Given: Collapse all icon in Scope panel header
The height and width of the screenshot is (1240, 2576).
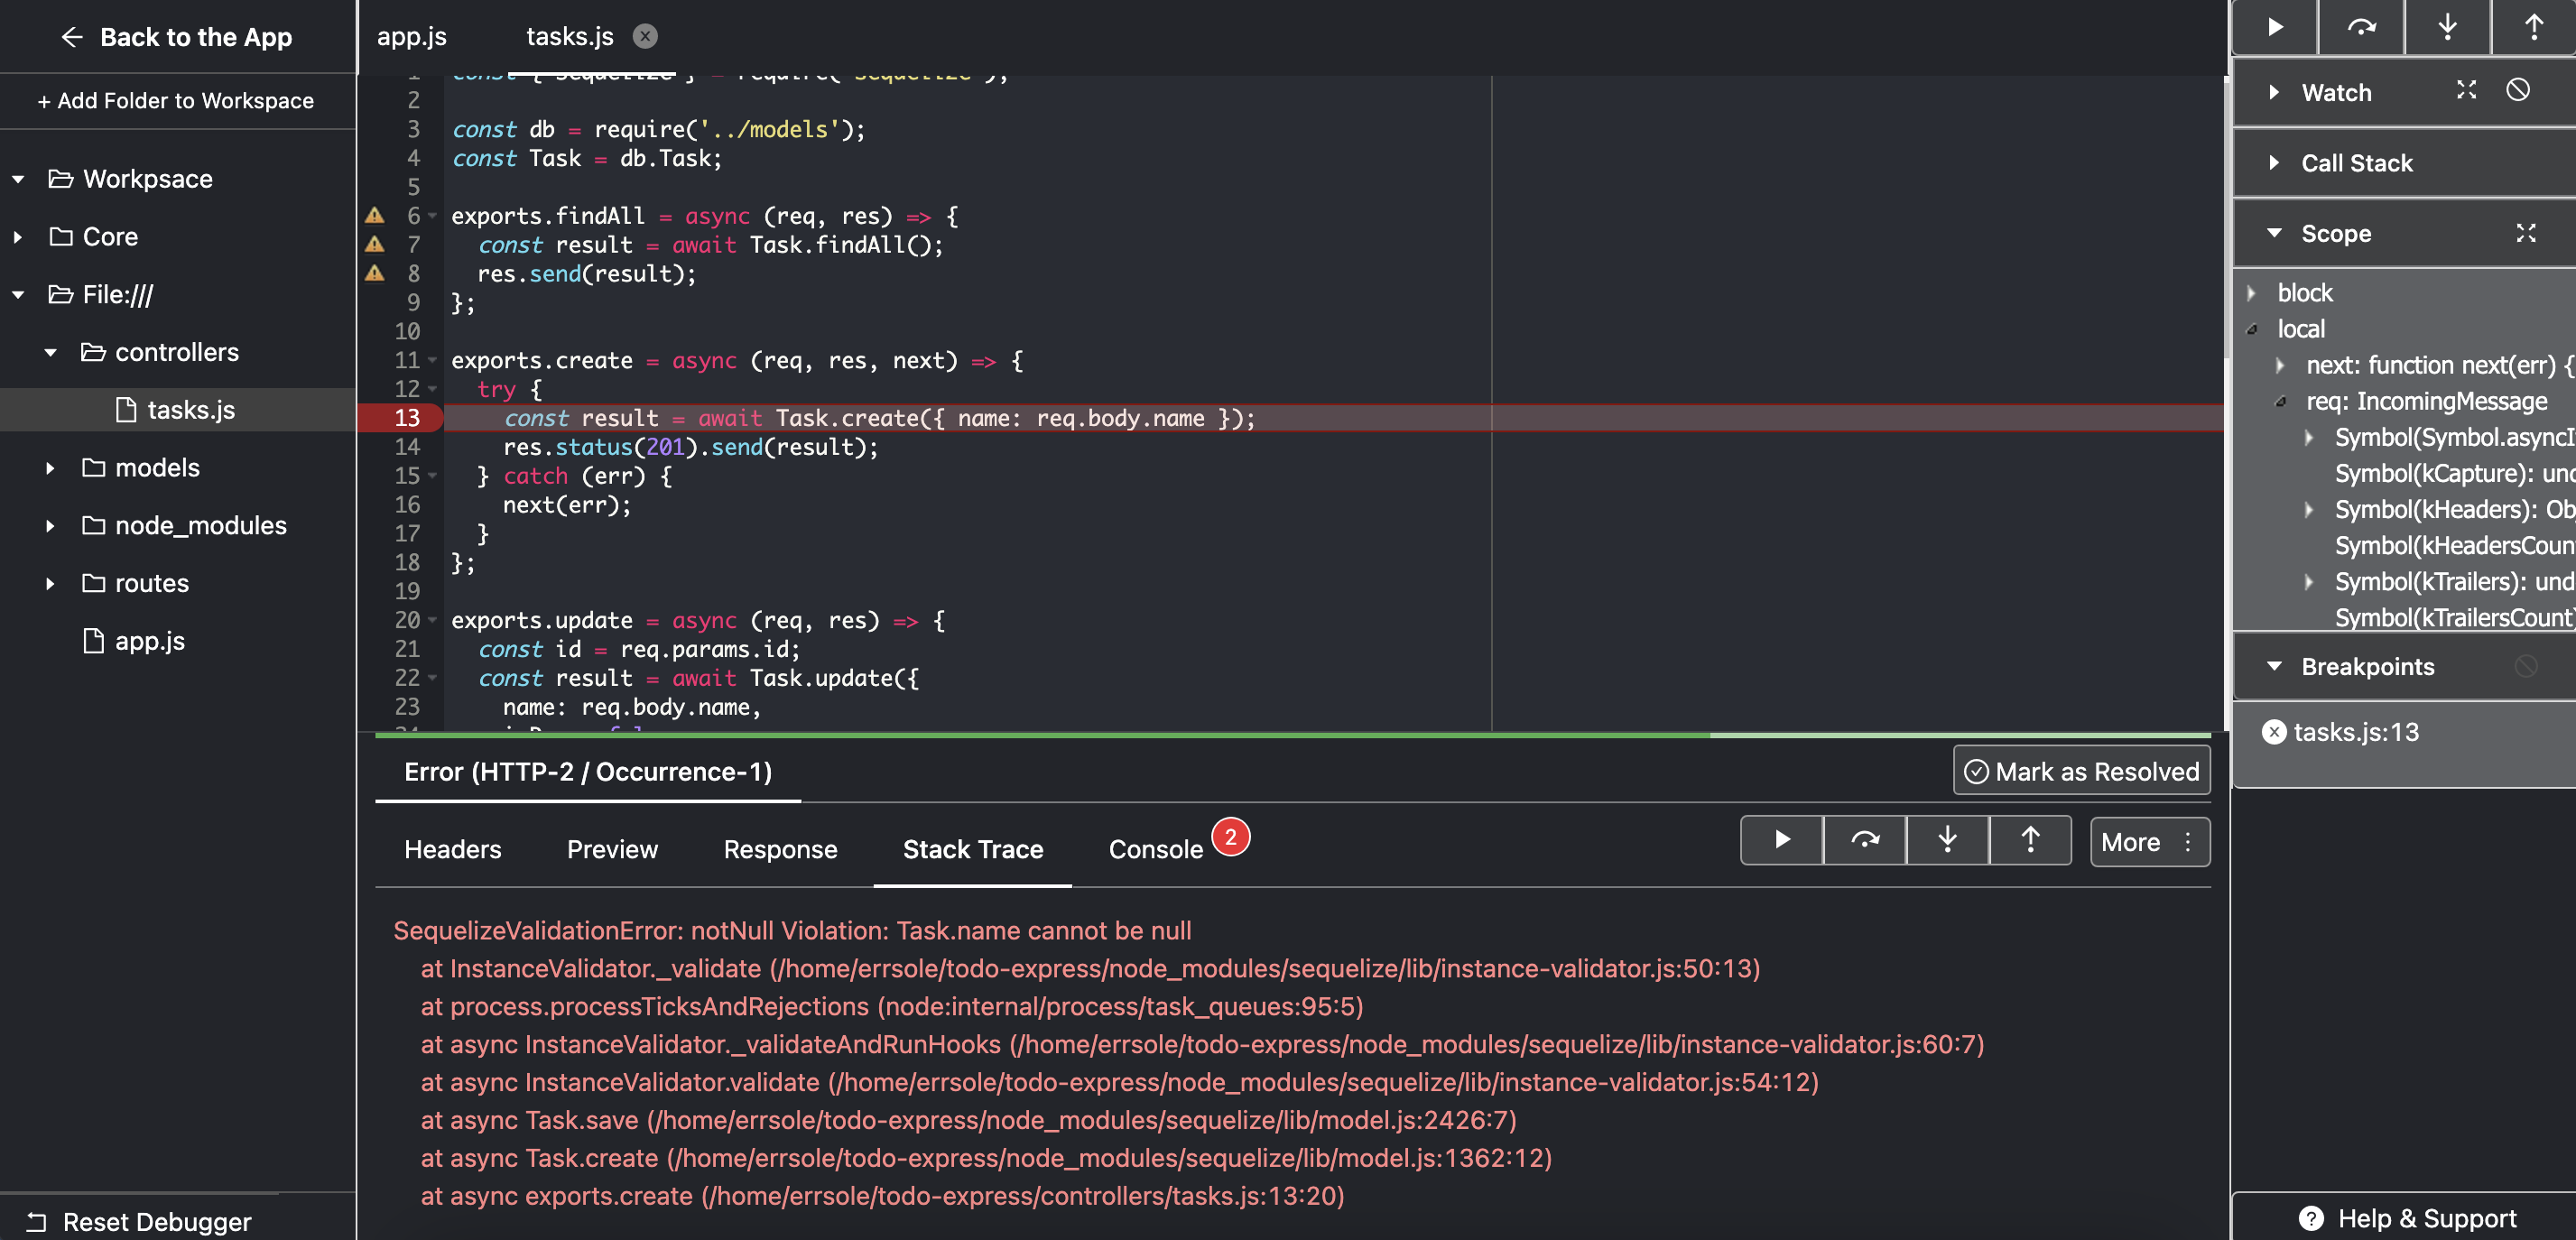Looking at the screenshot, I should point(2526,233).
